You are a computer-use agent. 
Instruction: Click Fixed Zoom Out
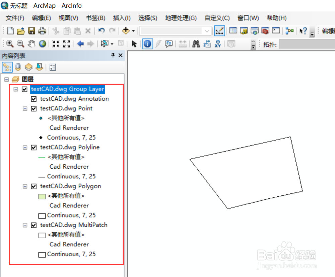tap(66, 44)
